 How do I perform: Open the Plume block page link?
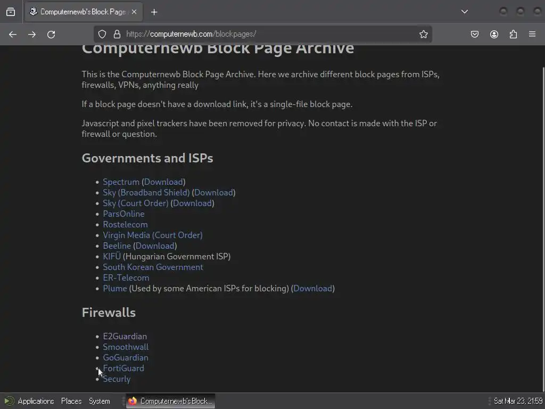(x=115, y=289)
